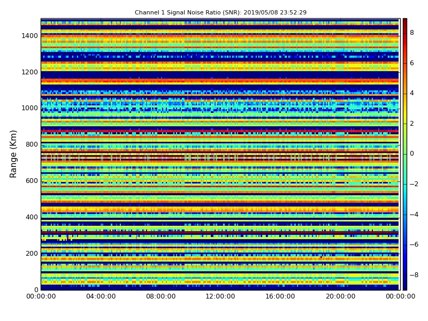Screen dimensions: 428x321
Task: Click the colorbar value 0 label
Action: tap(412, 154)
